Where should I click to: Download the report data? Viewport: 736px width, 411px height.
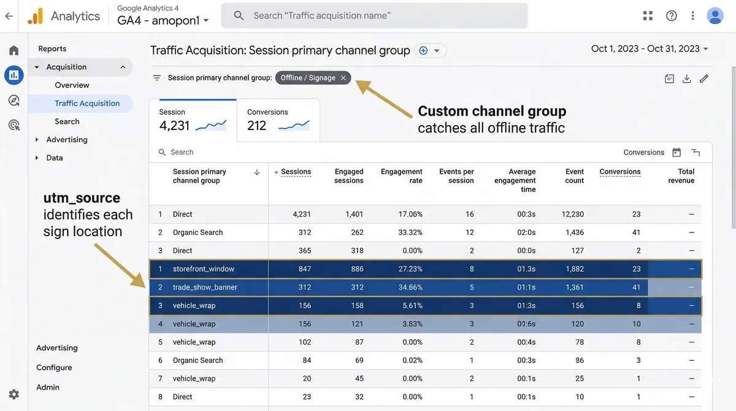tap(686, 79)
